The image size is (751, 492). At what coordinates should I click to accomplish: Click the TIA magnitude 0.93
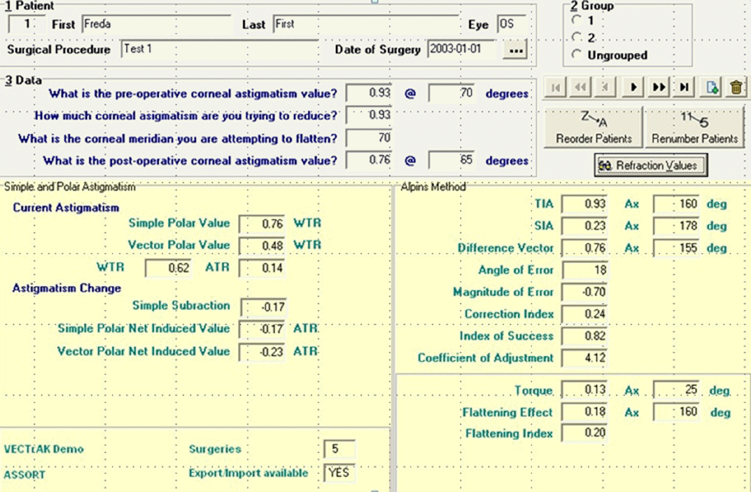pos(585,204)
